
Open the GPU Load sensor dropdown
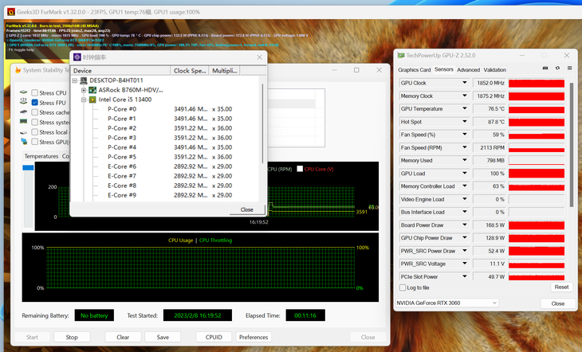(464, 174)
